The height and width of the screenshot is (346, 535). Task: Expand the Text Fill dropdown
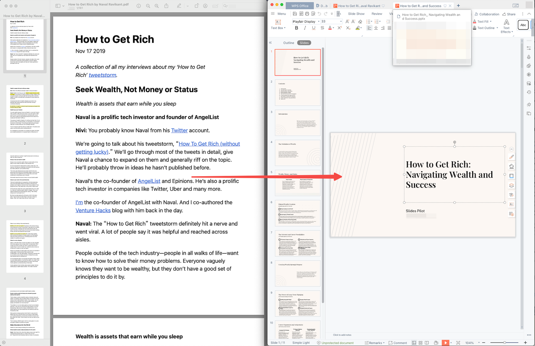(491, 21)
